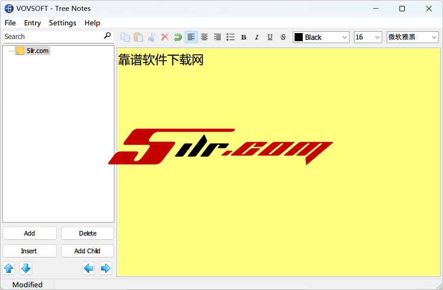Toggle align left formatting

191,37
